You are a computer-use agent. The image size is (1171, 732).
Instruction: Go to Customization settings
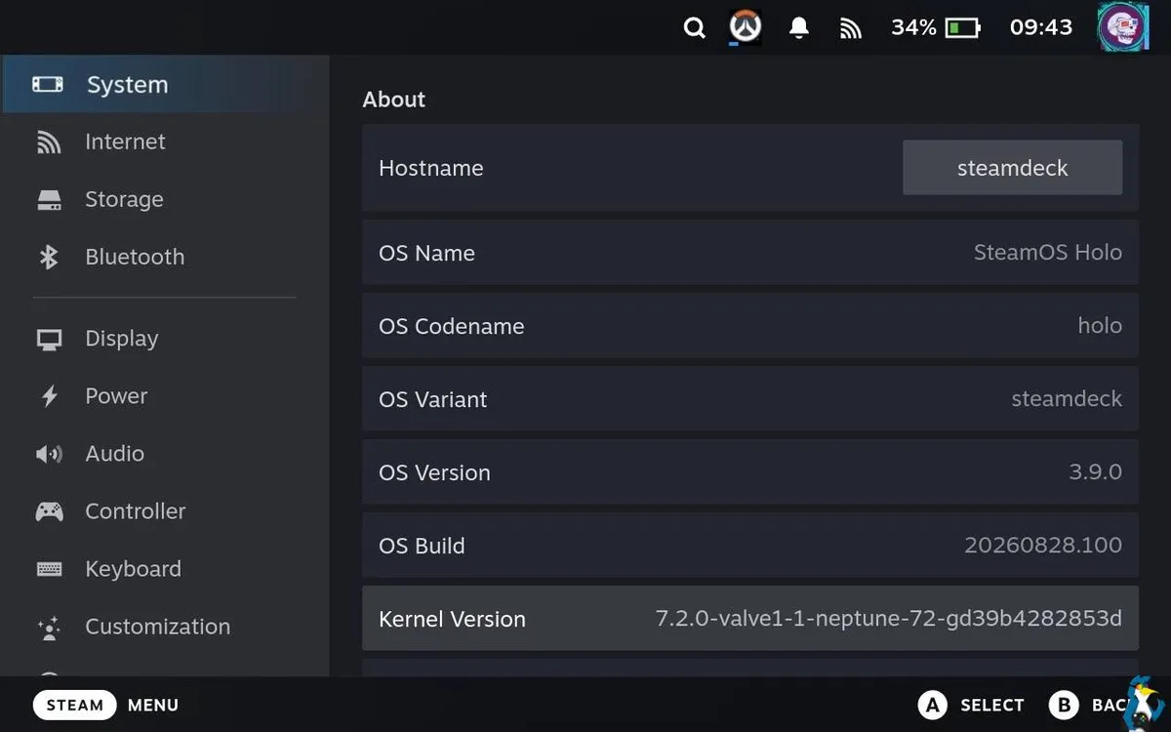[x=165, y=627]
